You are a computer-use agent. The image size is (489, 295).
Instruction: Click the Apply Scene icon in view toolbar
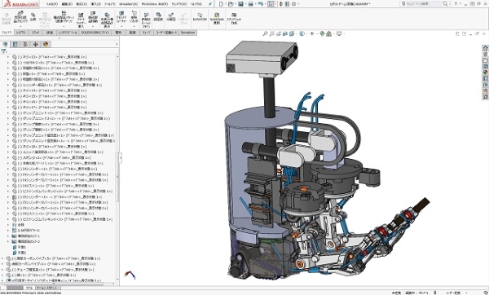[328, 33]
